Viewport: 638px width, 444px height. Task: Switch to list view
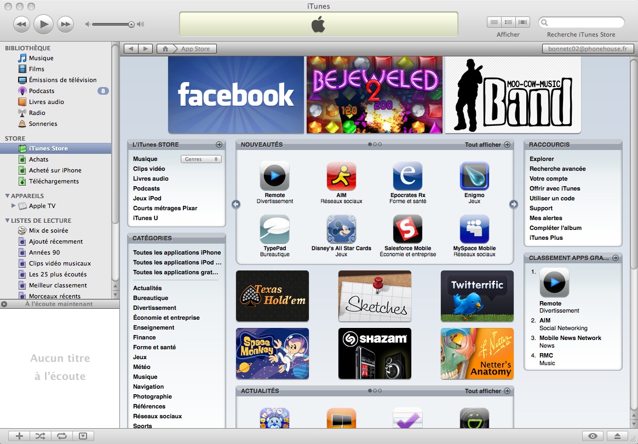pos(494,22)
